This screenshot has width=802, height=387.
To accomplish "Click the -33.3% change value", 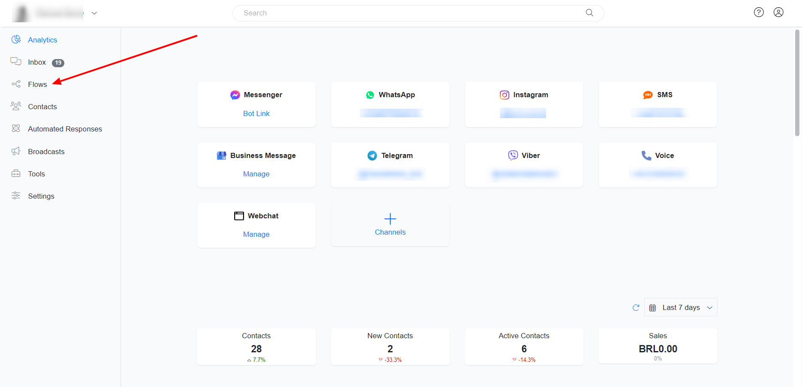I will [393, 360].
